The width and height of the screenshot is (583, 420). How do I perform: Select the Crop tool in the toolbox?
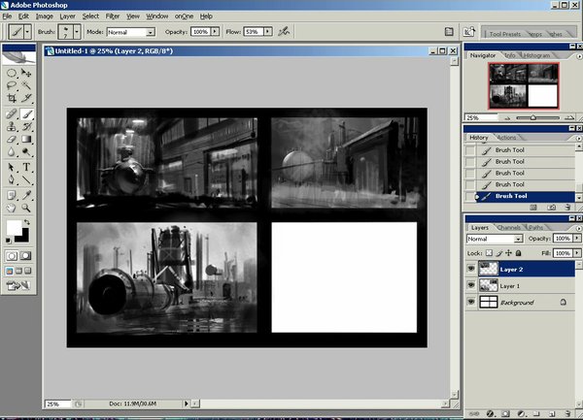pyautogui.click(x=12, y=99)
